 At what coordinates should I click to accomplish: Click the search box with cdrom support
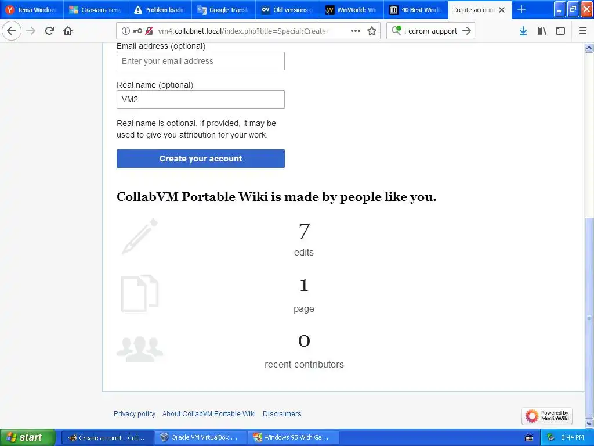tap(432, 31)
